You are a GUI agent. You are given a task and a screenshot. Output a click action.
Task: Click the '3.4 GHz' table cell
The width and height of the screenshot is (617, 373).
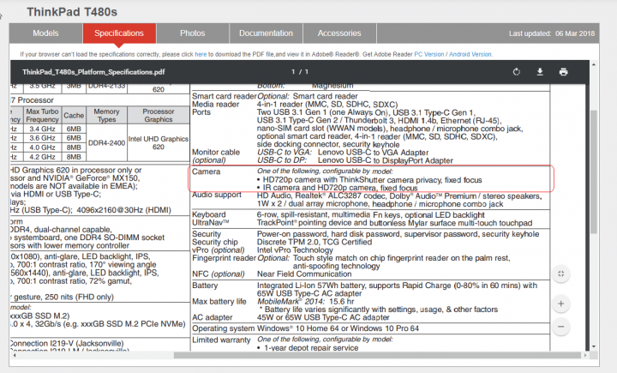point(42,129)
